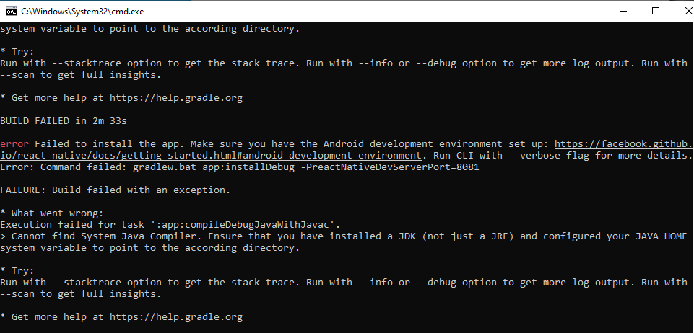Click the help.gradle.org URL above BUILD FAILED

coord(176,97)
